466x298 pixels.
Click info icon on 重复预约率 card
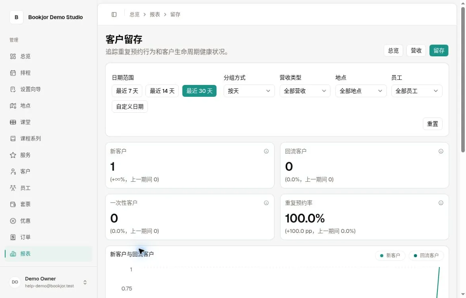point(441,203)
